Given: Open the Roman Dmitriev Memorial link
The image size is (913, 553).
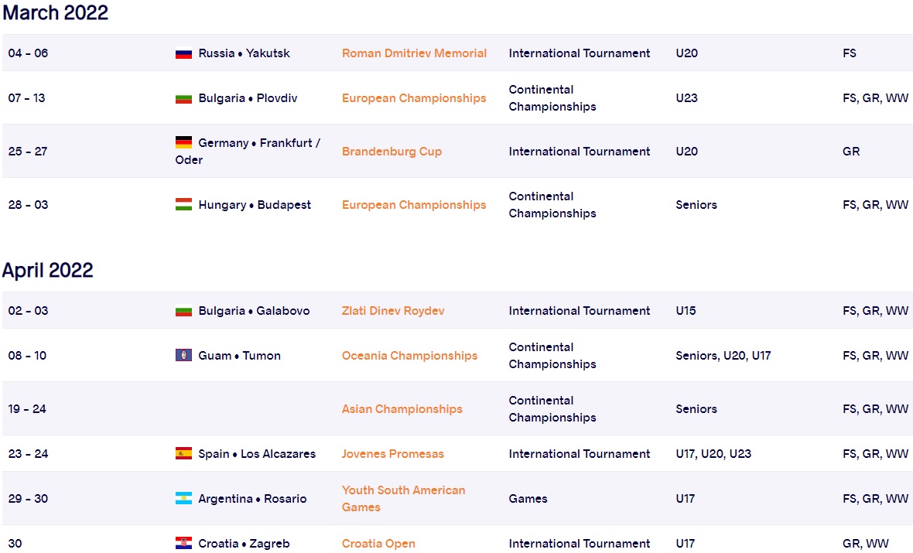Looking at the screenshot, I should (414, 53).
